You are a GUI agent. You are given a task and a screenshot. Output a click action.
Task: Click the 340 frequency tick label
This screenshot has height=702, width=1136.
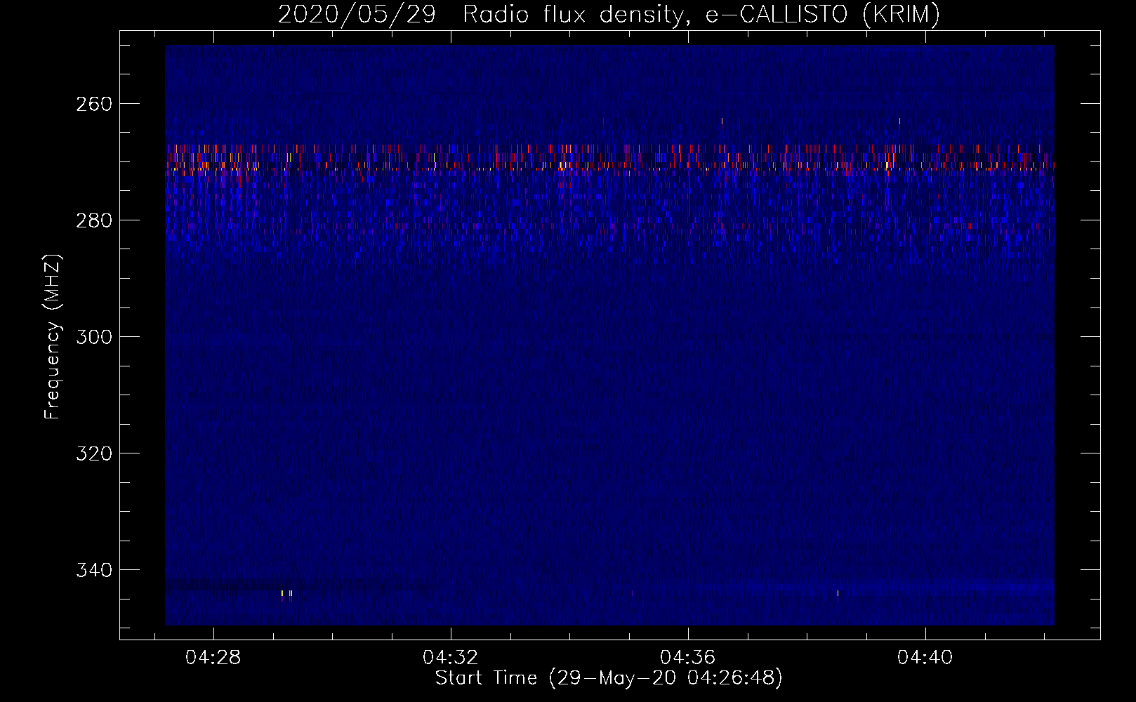tap(93, 570)
